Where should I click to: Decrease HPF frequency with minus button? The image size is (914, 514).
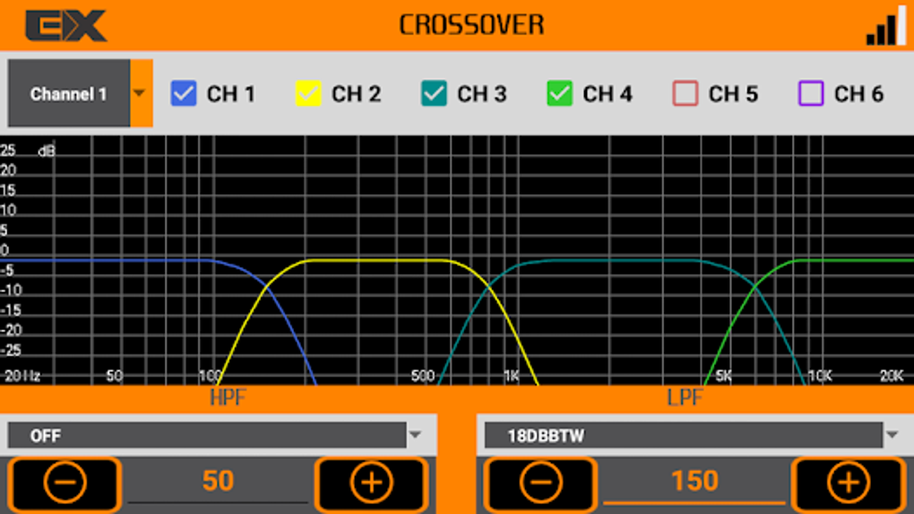pyautogui.click(x=65, y=484)
